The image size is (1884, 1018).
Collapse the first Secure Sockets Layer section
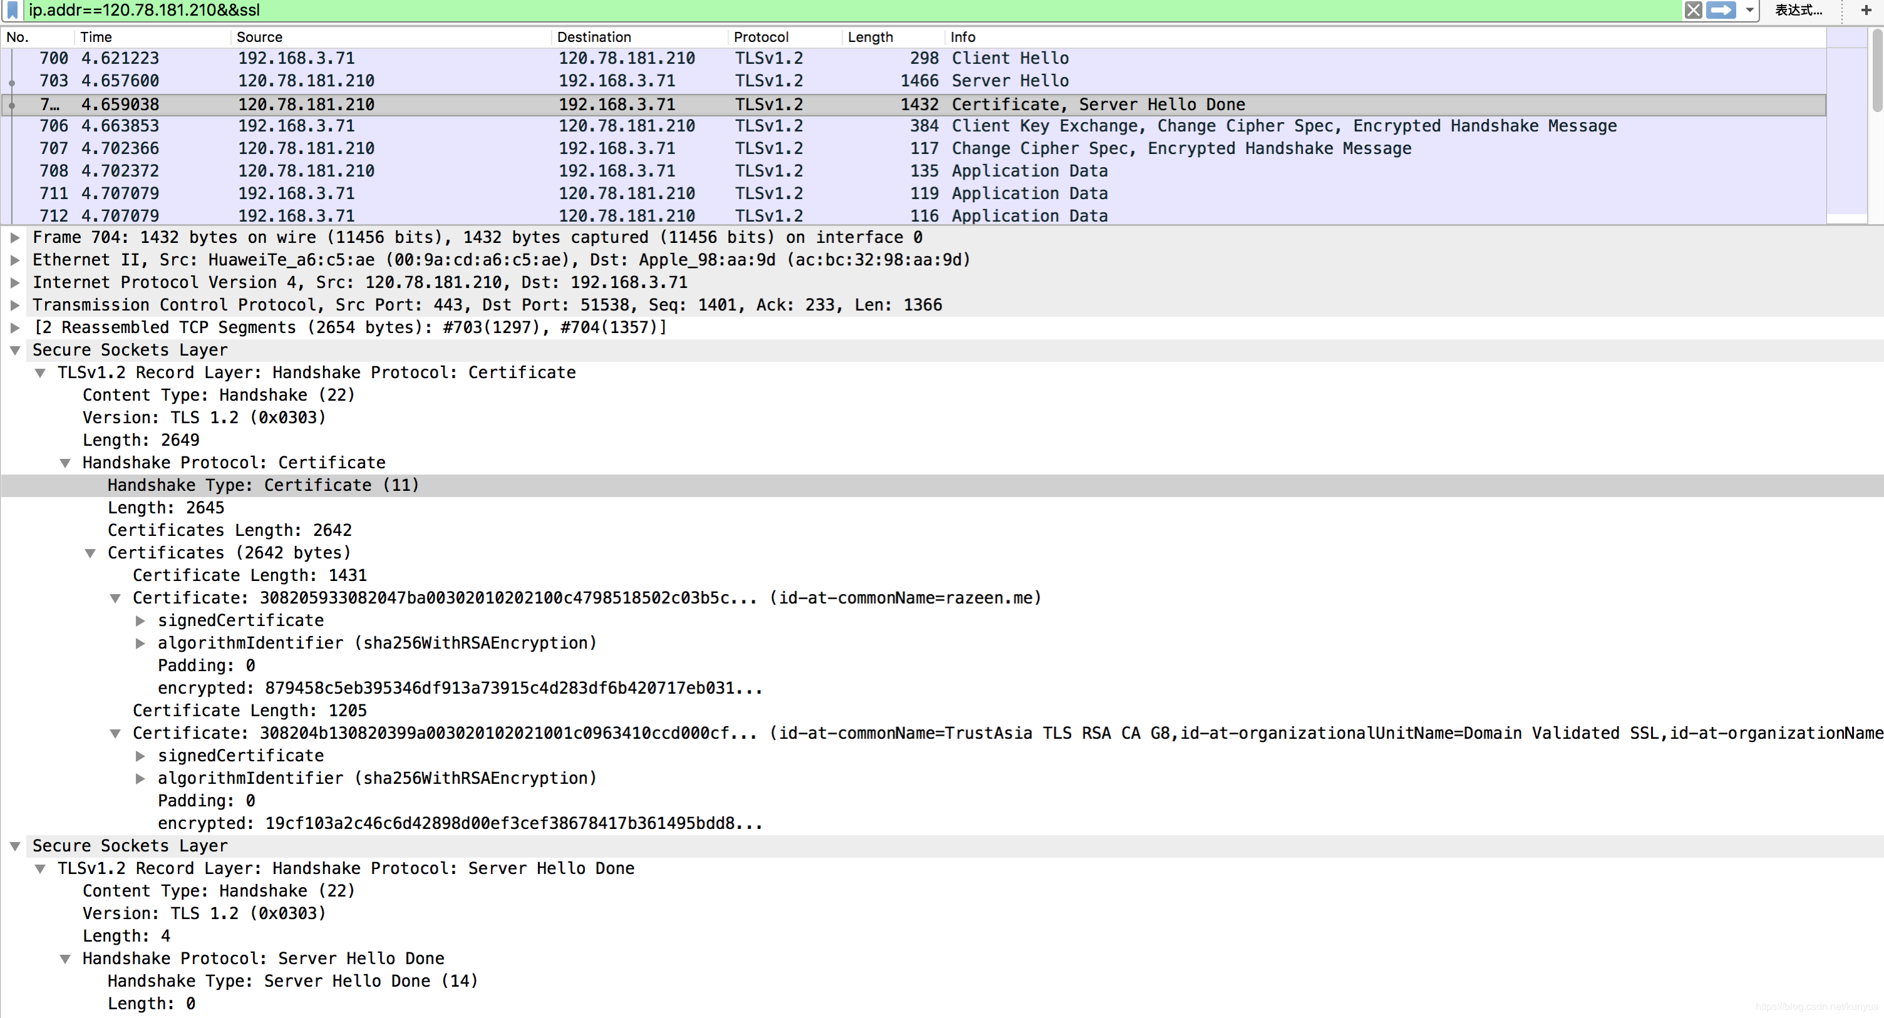click(x=14, y=351)
